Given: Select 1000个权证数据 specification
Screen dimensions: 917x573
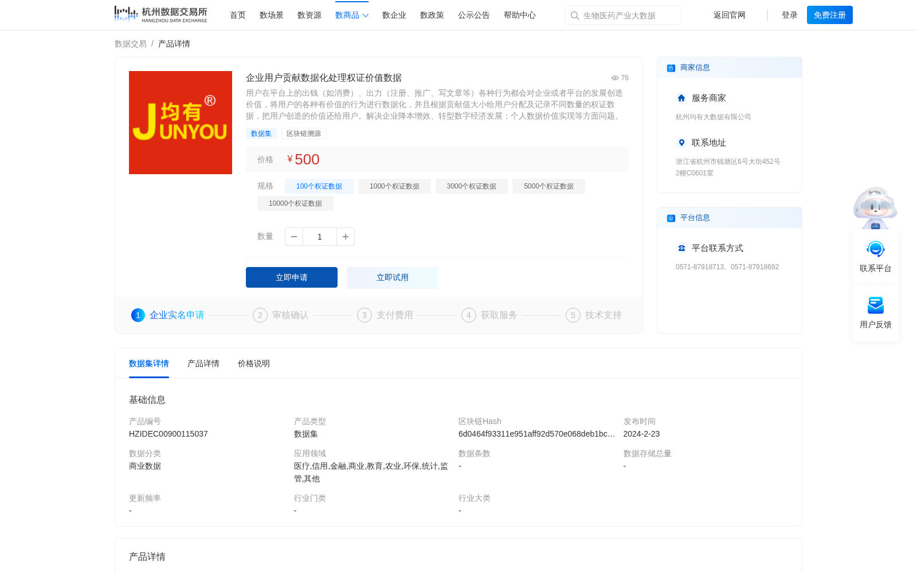Looking at the screenshot, I should (394, 186).
